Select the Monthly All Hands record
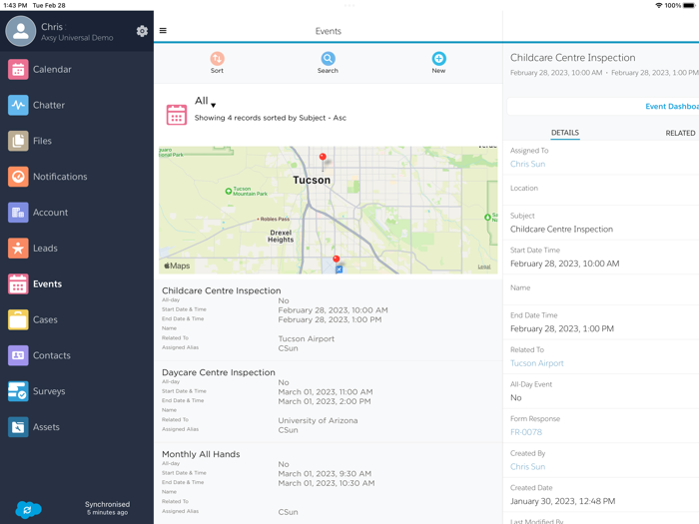699x524 pixels. [x=329, y=483]
